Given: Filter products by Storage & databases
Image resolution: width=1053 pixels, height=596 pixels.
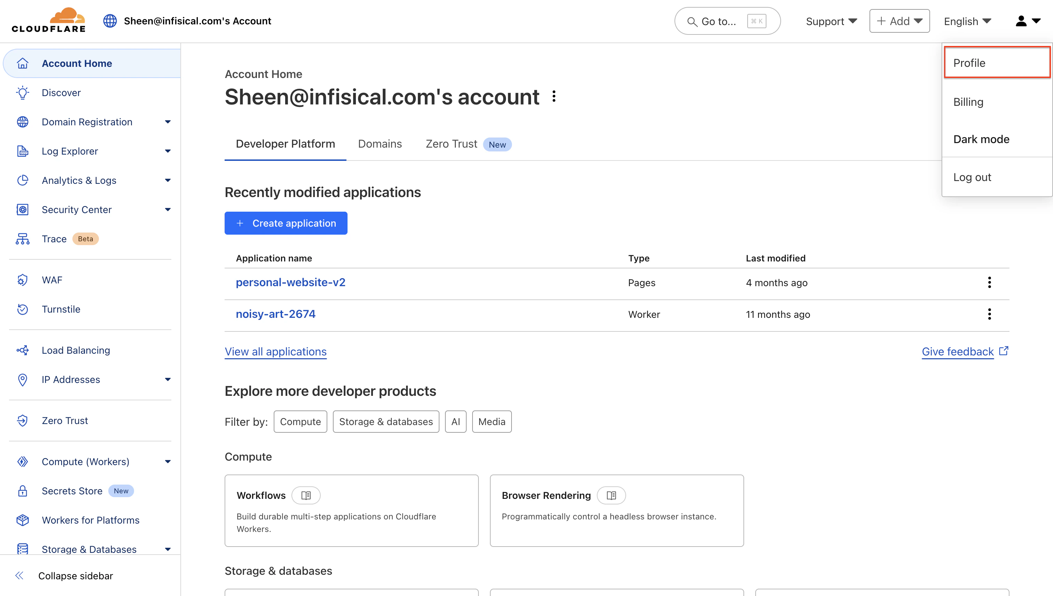Looking at the screenshot, I should tap(386, 422).
